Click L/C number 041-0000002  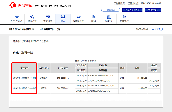(x=63, y=88)
